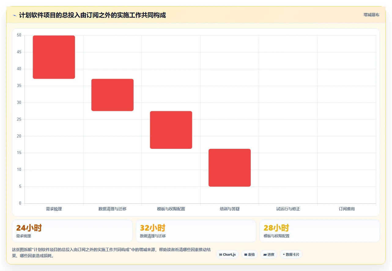
Task: Select the 数据卡片 chip
Action: click(x=291, y=254)
